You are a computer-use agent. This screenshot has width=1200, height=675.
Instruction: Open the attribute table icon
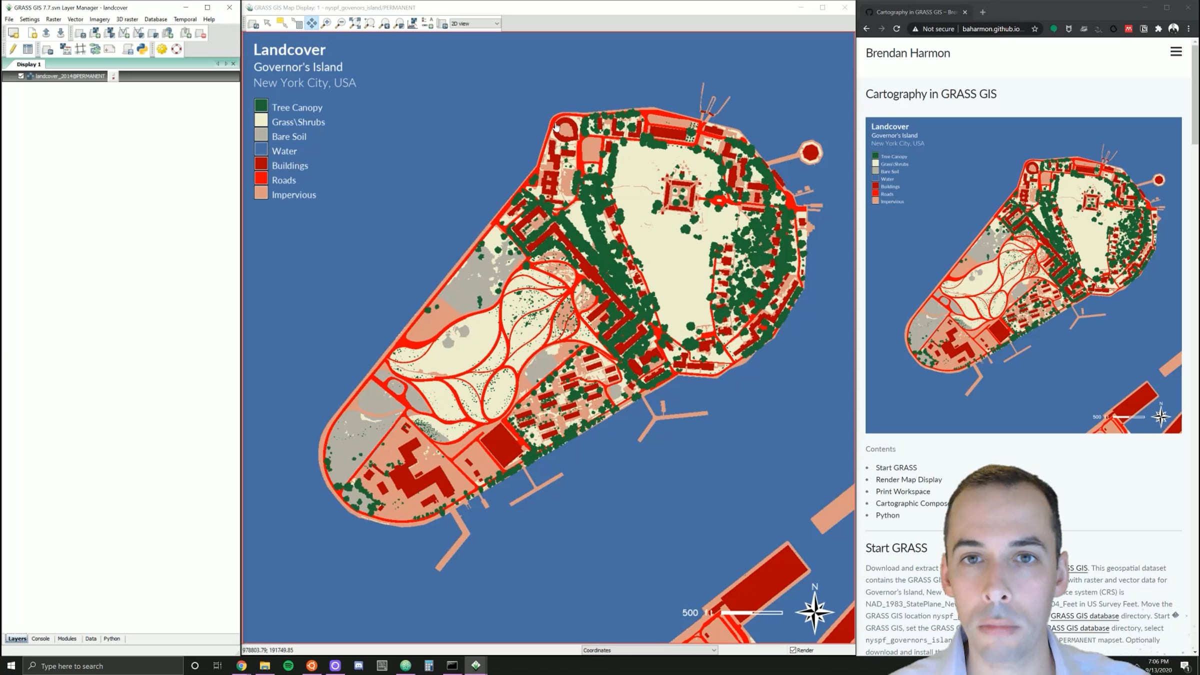[x=28, y=49]
